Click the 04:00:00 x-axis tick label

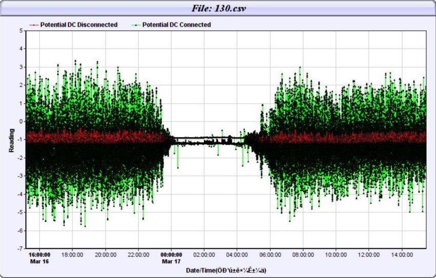tap(237, 254)
